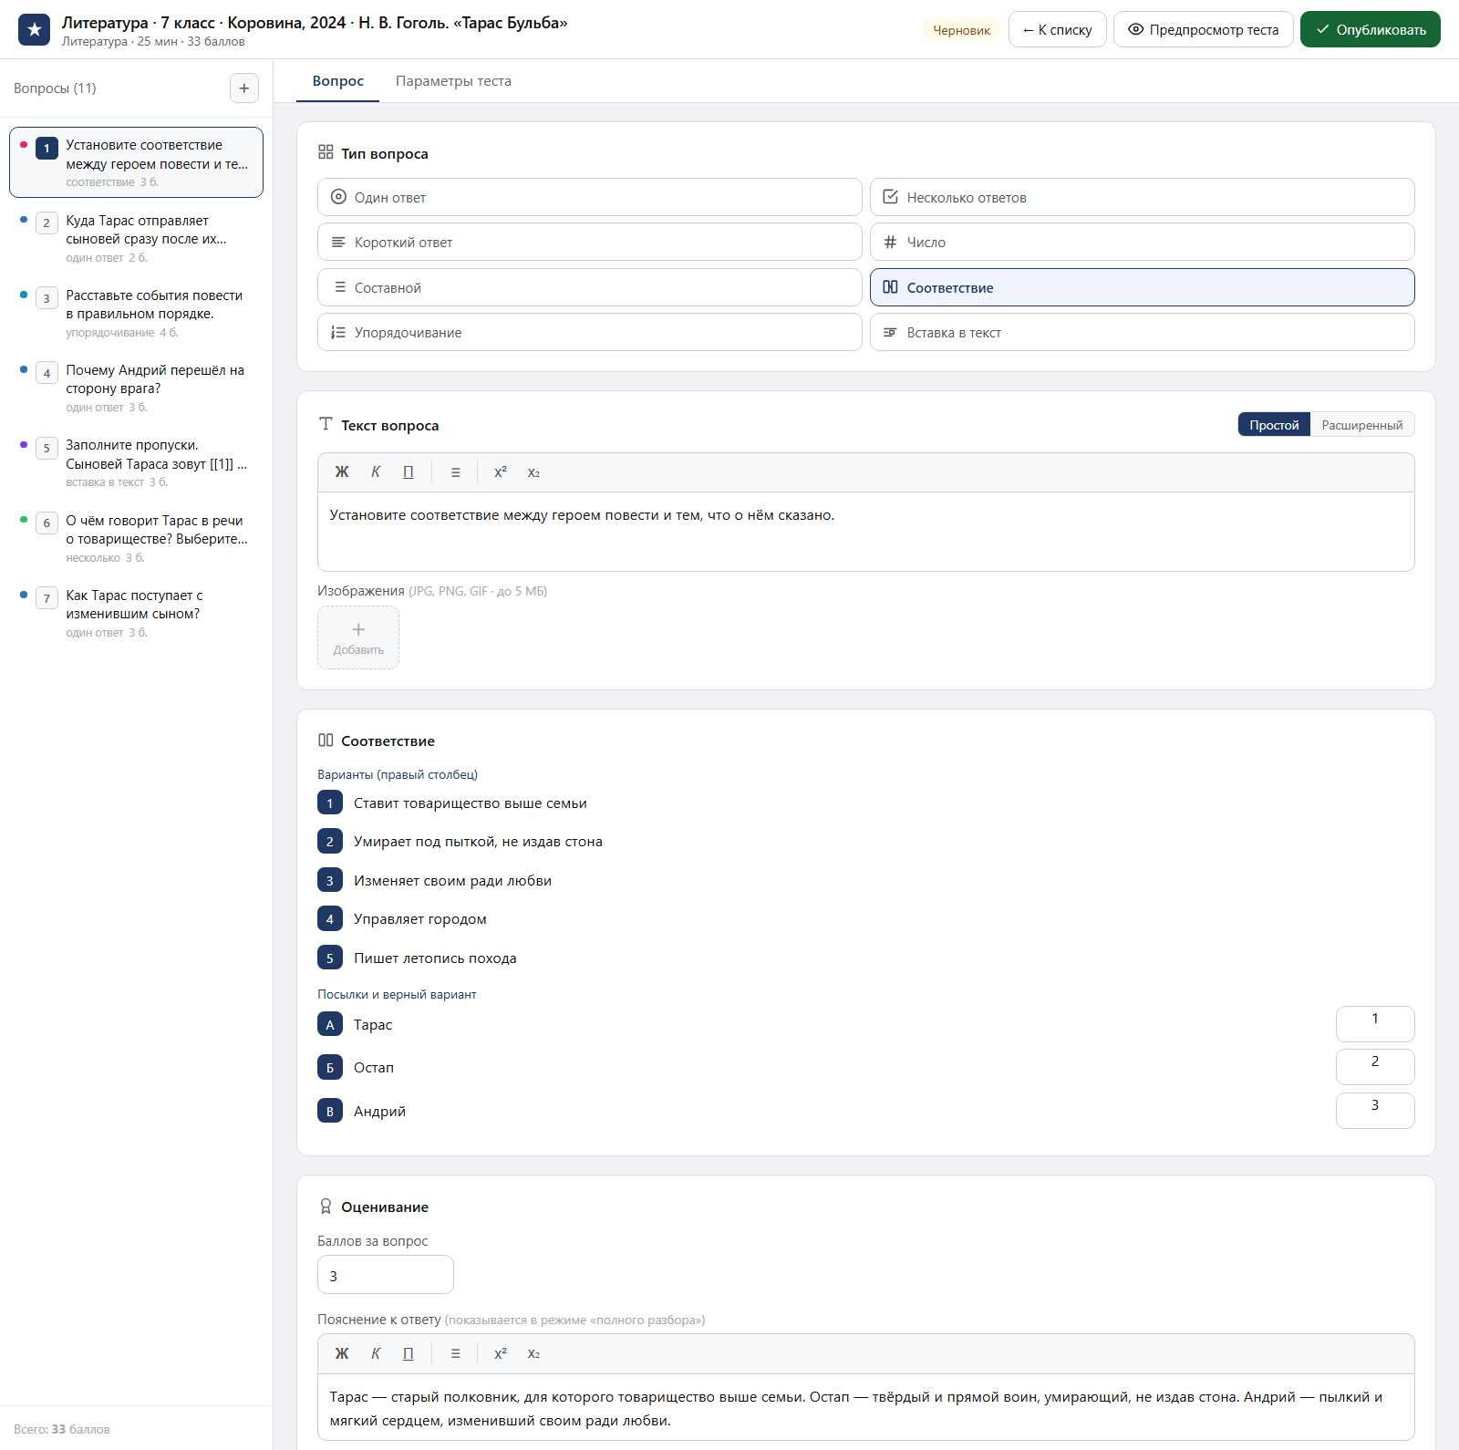Switch editor to 'Расширенный' mode
Viewport: 1459px width, 1450px height.
click(x=1362, y=425)
